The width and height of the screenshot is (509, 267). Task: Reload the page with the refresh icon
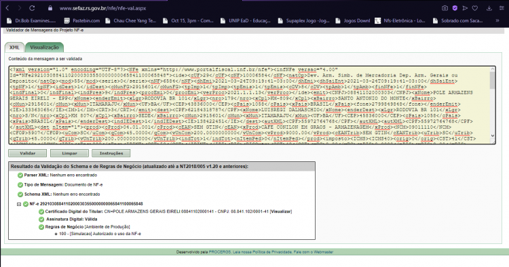click(x=32, y=8)
